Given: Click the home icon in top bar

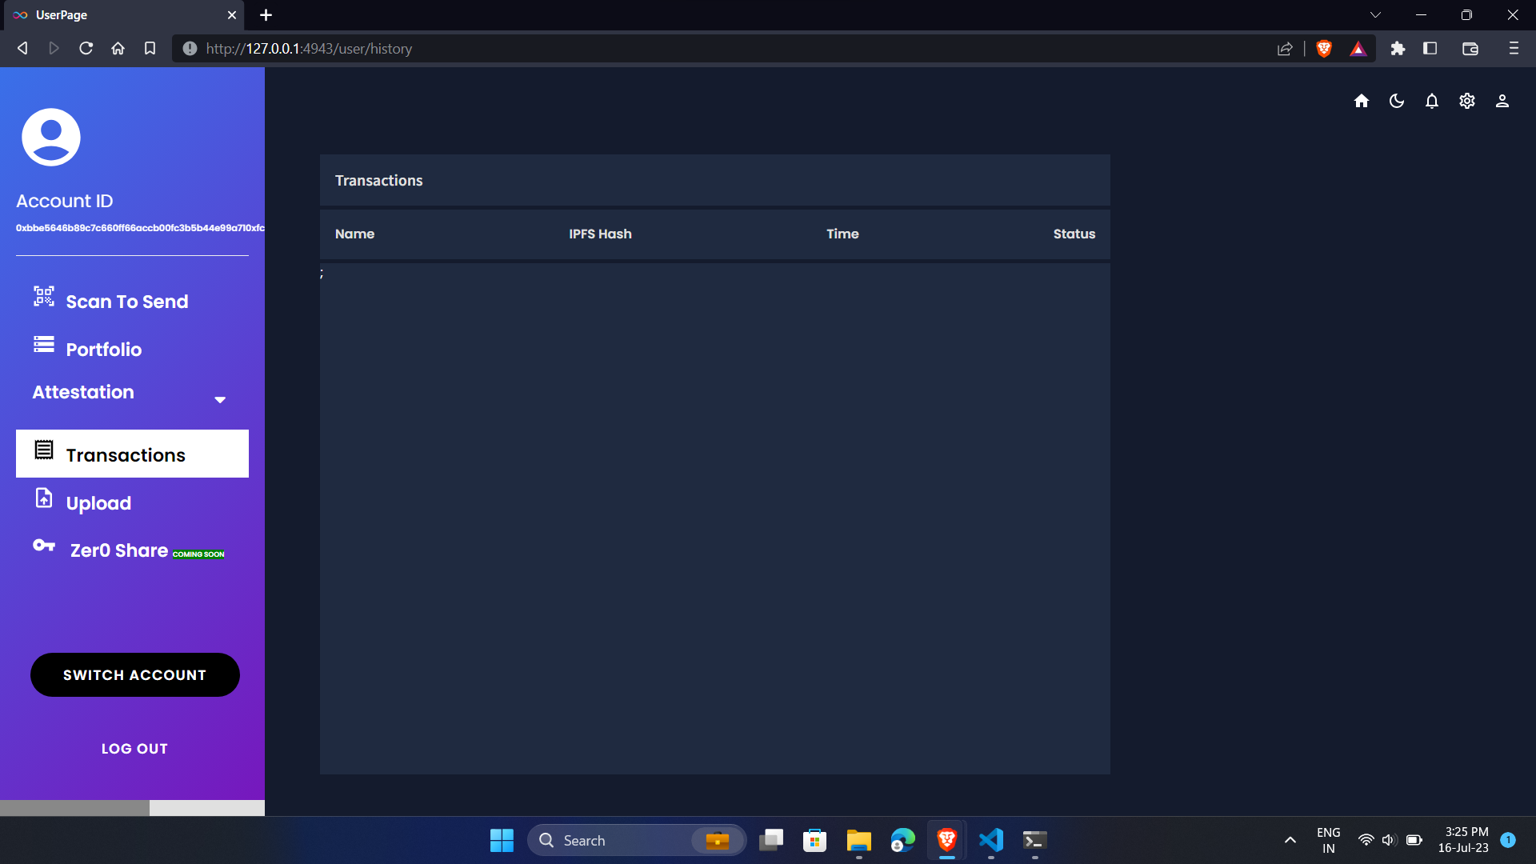Looking at the screenshot, I should [1361, 101].
